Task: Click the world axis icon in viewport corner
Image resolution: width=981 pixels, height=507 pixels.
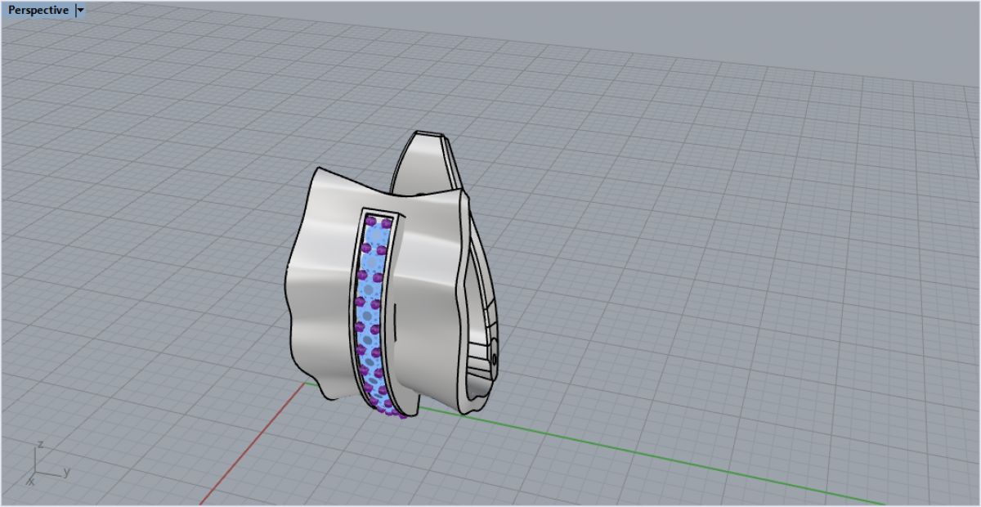Action: pyautogui.click(x=47, y=464)
